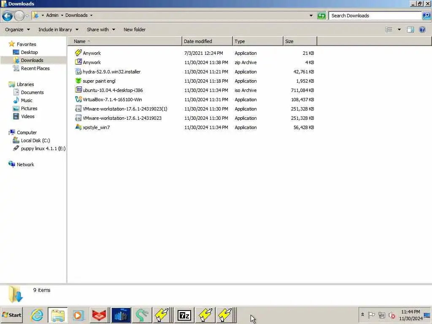Select the Anywork zip archive icon
Screen dimensions: 432x324
pos(78,62)
